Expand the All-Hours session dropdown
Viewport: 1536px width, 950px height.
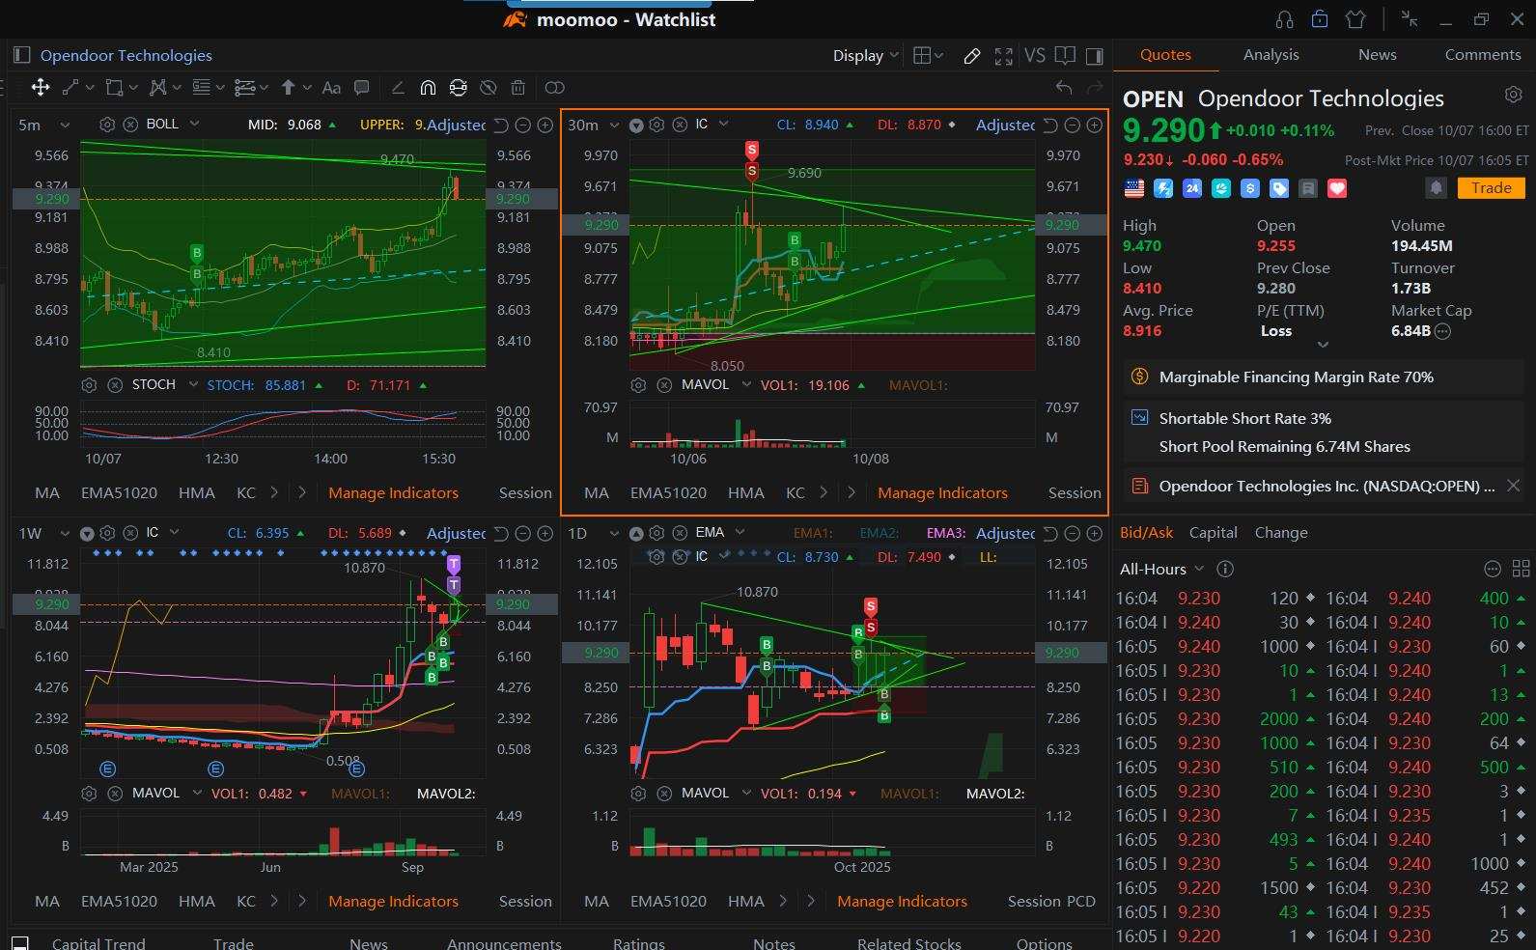(1161, 569)
